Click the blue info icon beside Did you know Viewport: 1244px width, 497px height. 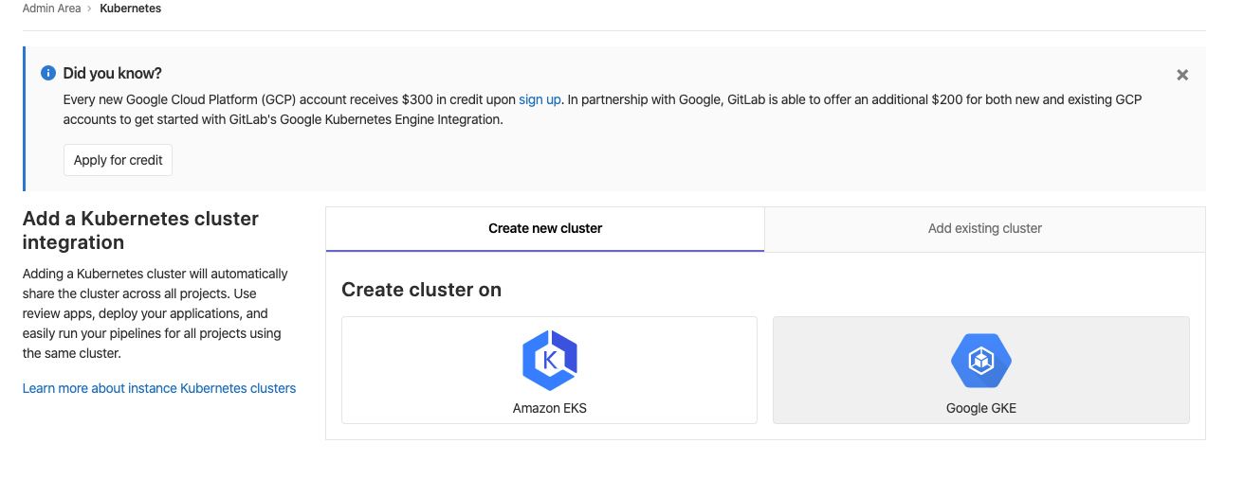point(48,73)
